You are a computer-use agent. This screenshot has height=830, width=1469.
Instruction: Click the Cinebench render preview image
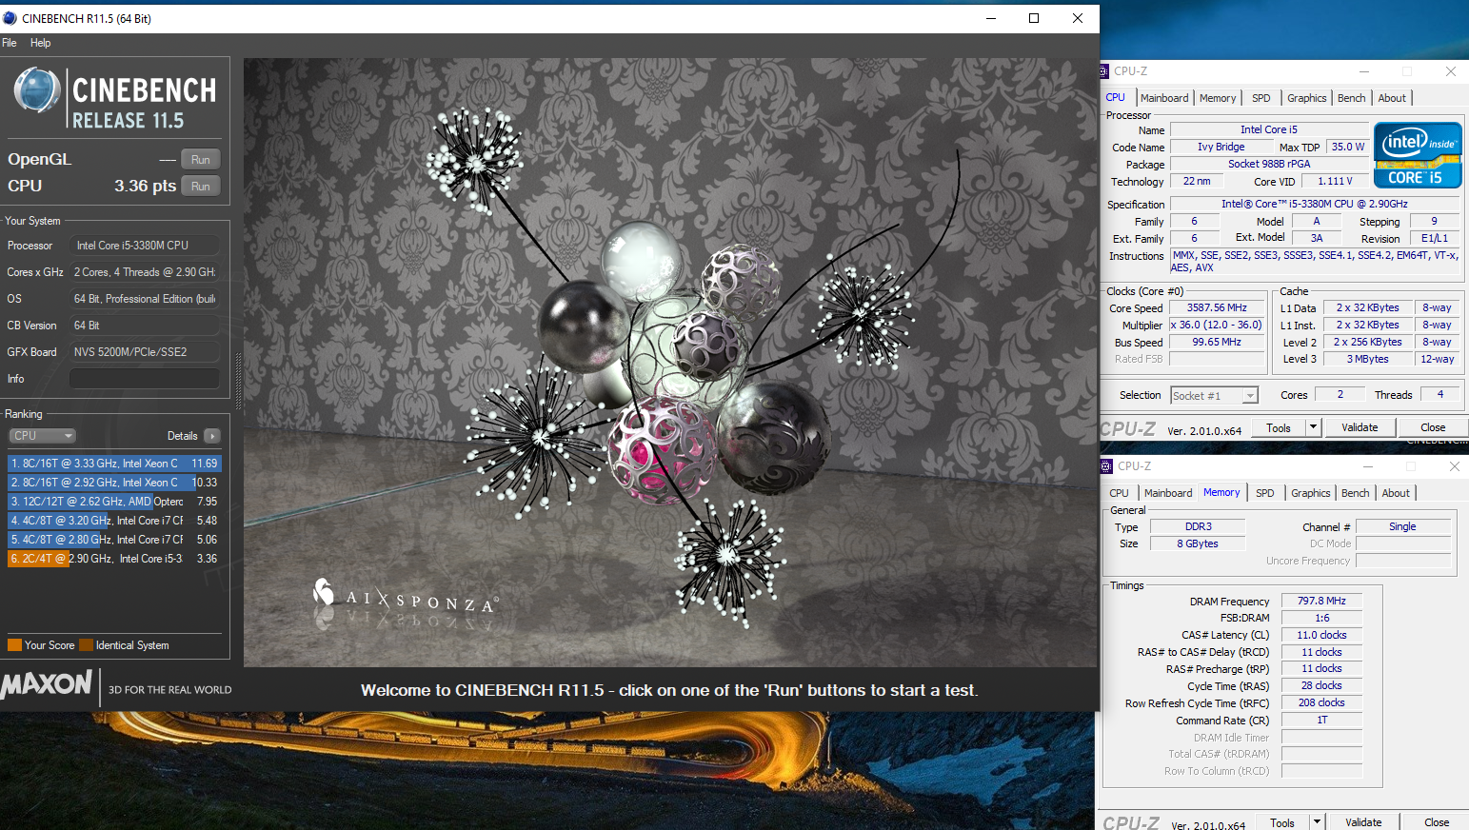669,363
